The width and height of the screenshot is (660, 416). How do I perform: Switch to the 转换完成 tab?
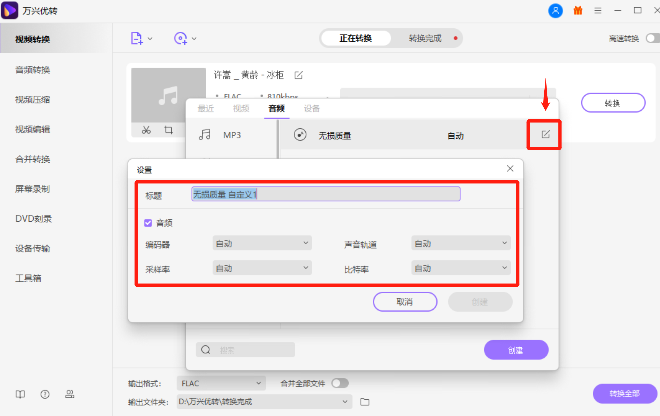tap(424, 38)
